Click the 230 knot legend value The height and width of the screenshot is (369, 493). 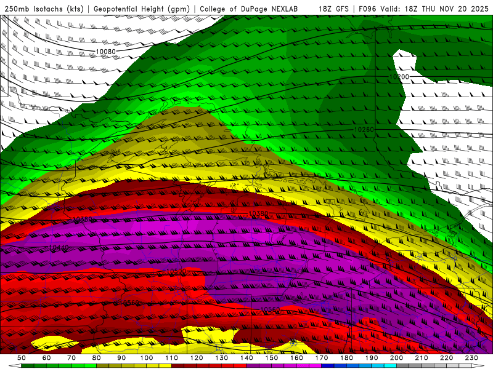(471, 358)
